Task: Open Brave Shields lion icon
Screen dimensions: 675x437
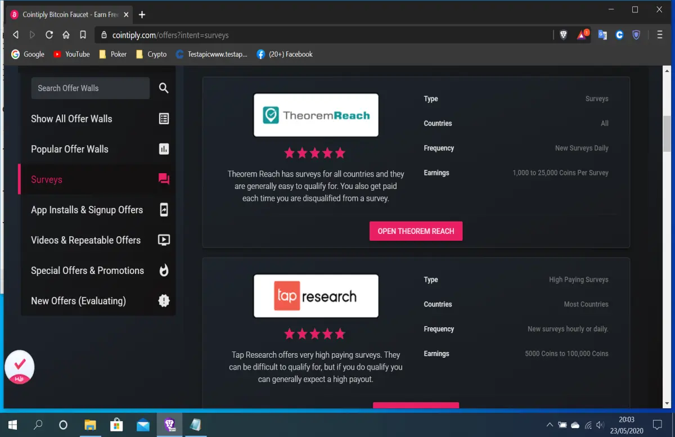Action: point(564,35)
